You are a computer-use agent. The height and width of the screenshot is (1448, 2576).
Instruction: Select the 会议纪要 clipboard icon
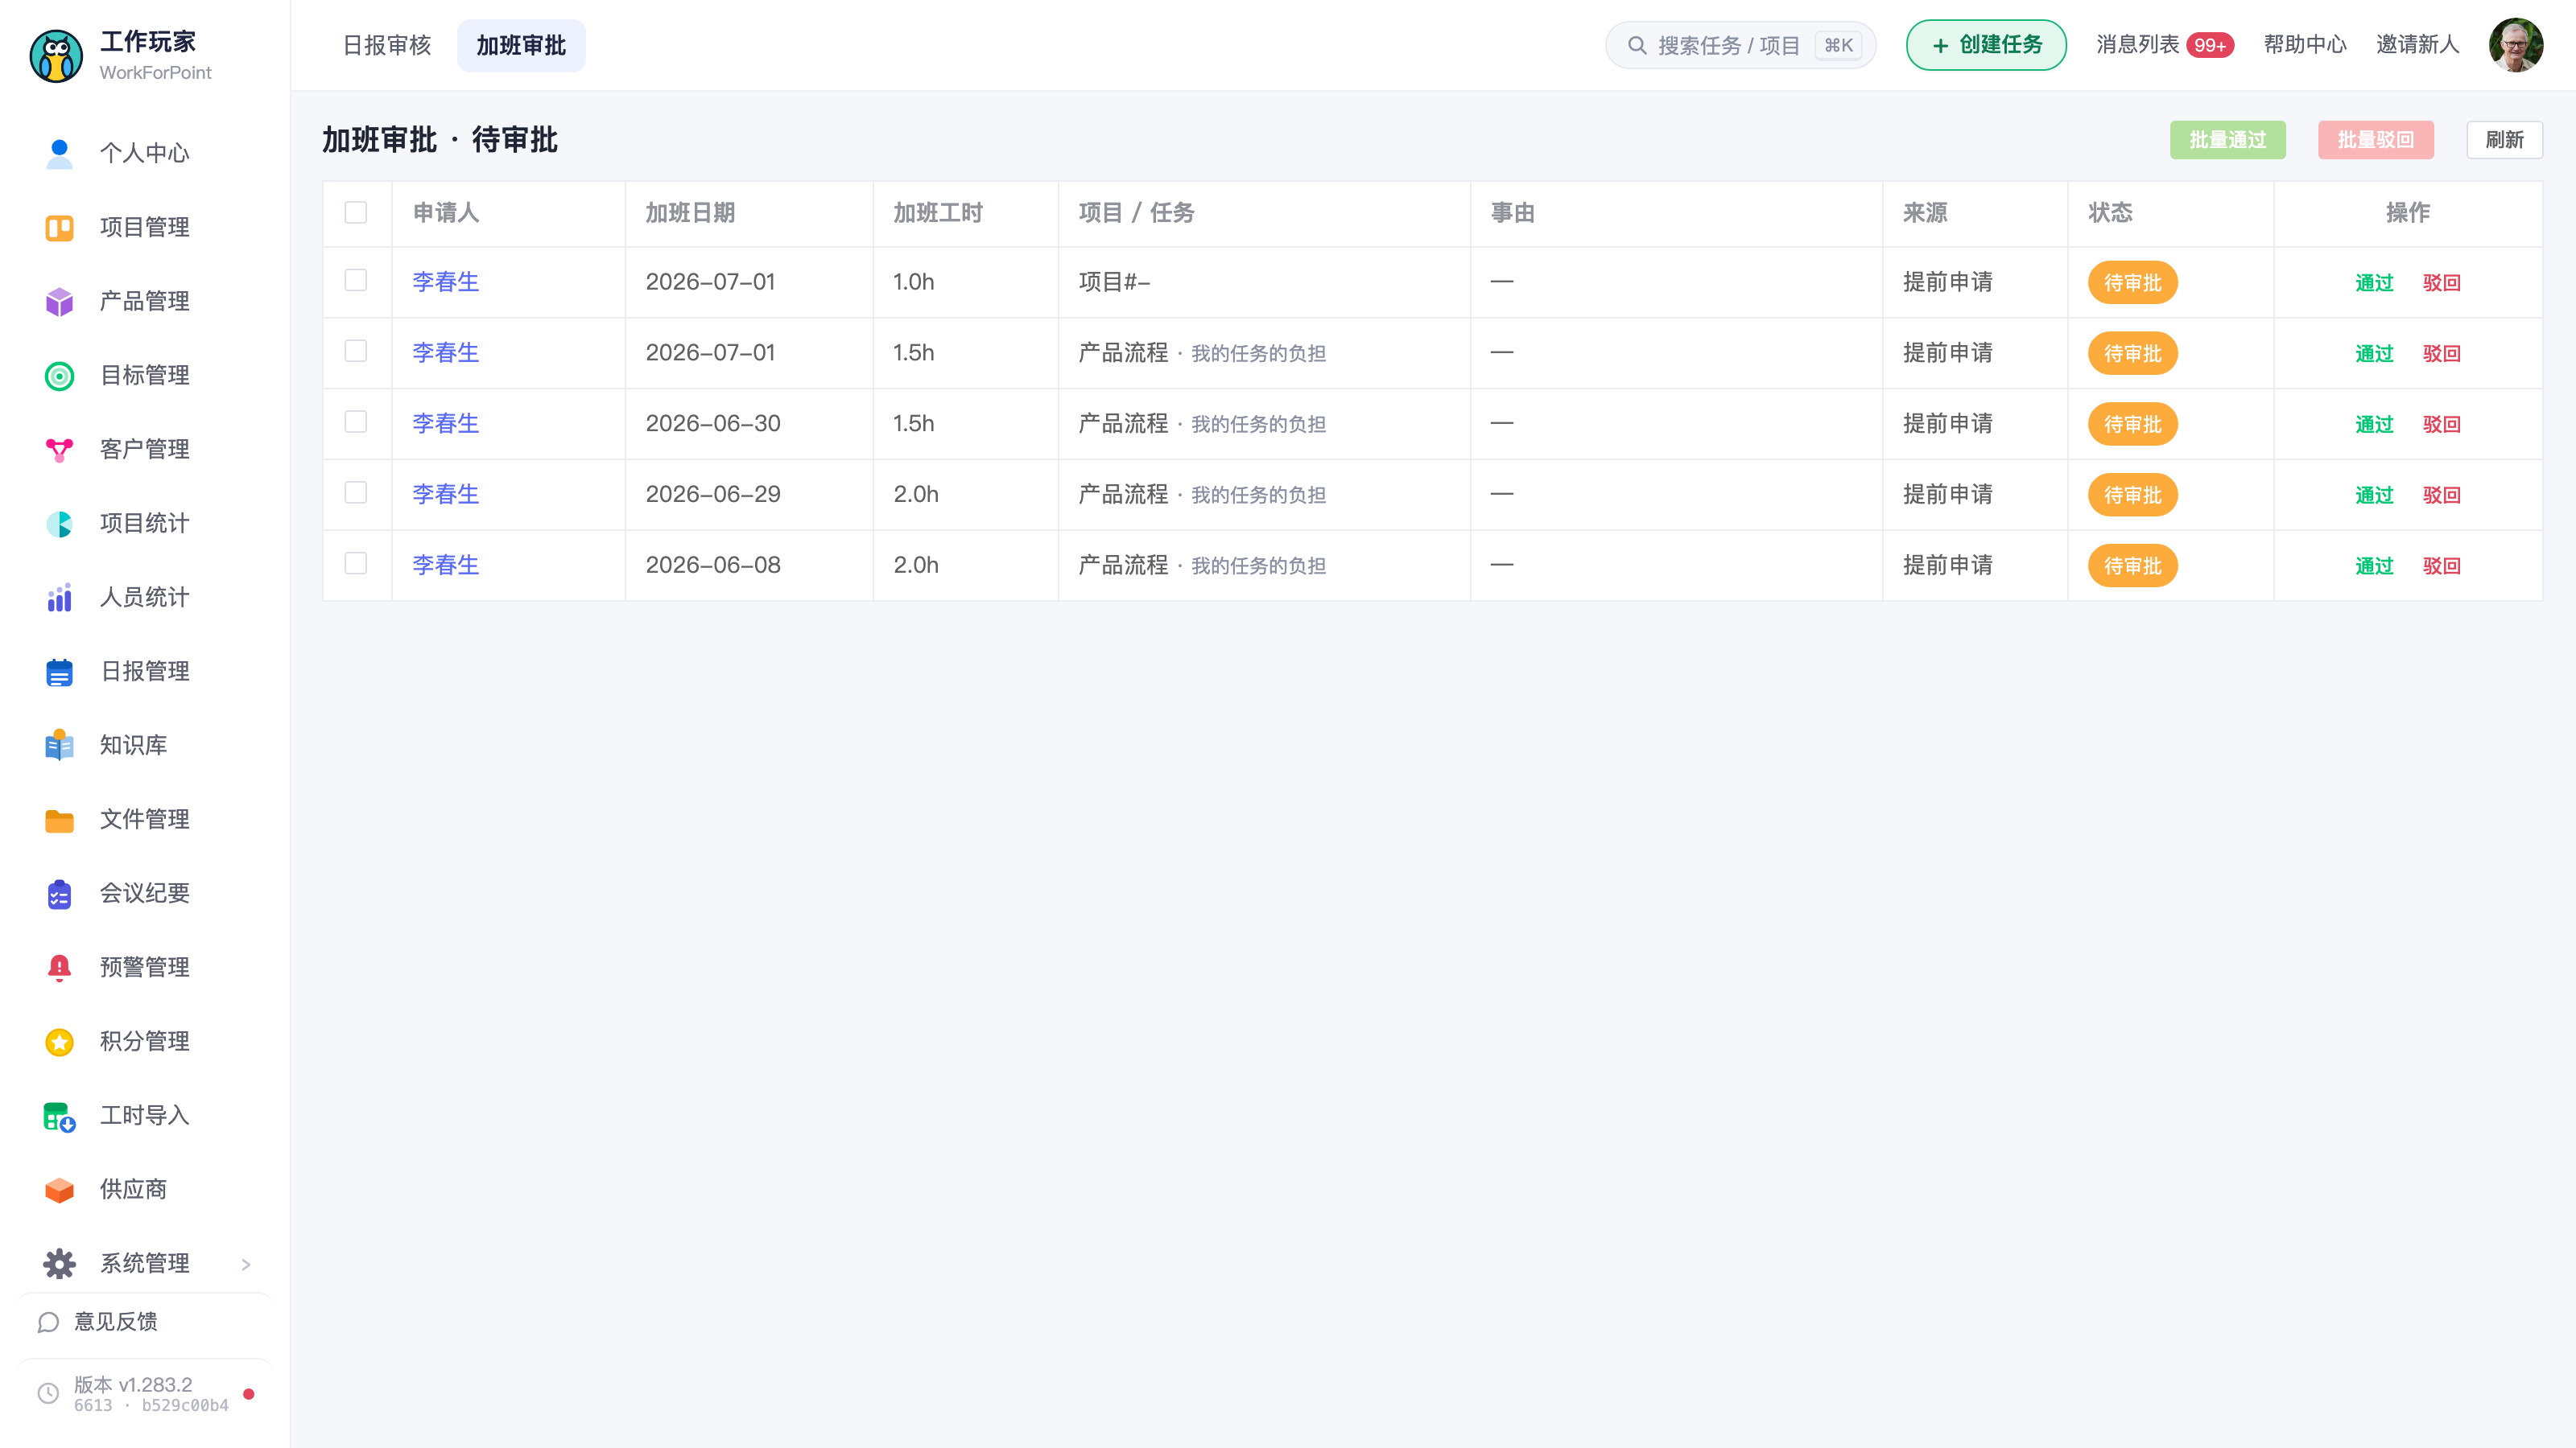click(59, 894)
